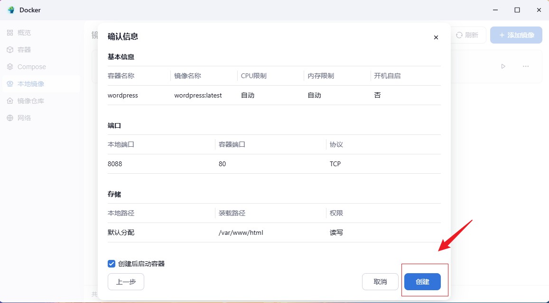Click the 权限 column header
Image resolution: width=549 pixels, height=303 pixels.
click(336, 213)
